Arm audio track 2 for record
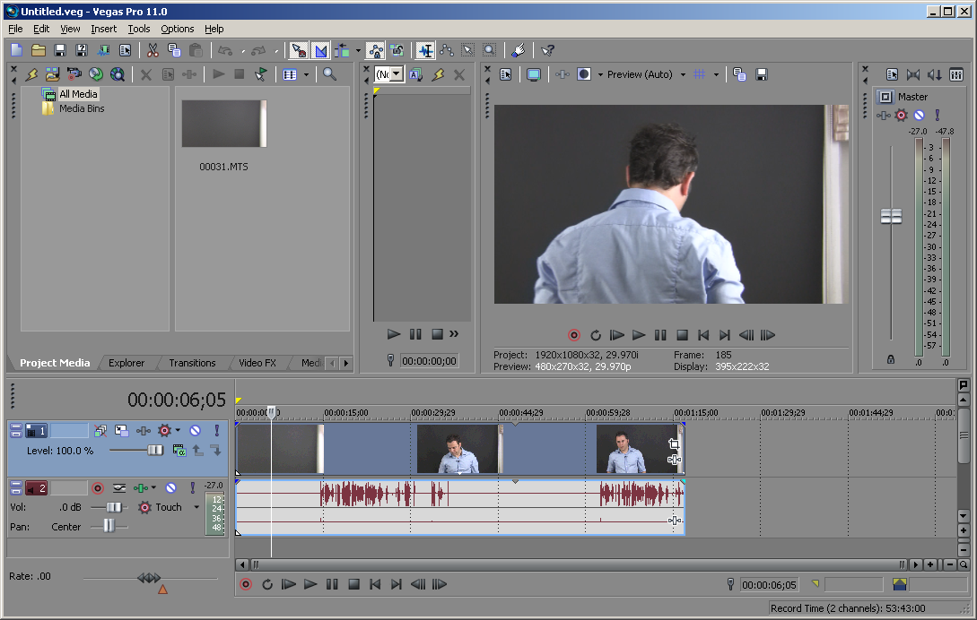This screenshot has height=620, width=977. (98, 488)
